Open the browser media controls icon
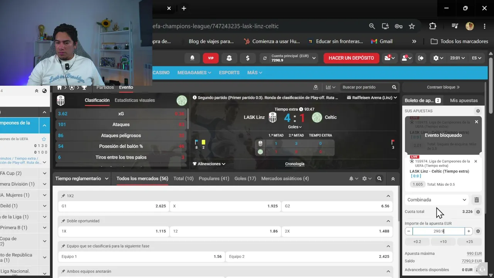The width and height of the screenshot is (494, 278). click(x=455, y=26)
